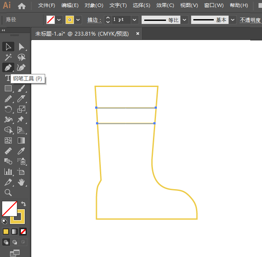Open the 文件(F) menu
This screenshot has width=262, height=257.
pyautogui.click(x=46, y=6)
